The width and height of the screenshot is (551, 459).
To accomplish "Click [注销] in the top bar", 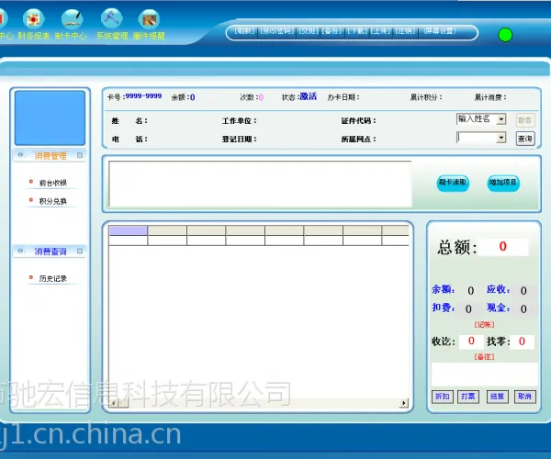I will pos(406,31).
